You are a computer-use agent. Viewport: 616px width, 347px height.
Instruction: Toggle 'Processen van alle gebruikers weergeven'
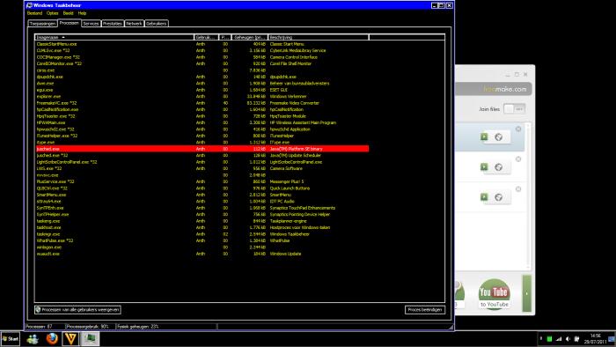click(x=77, y=310)
